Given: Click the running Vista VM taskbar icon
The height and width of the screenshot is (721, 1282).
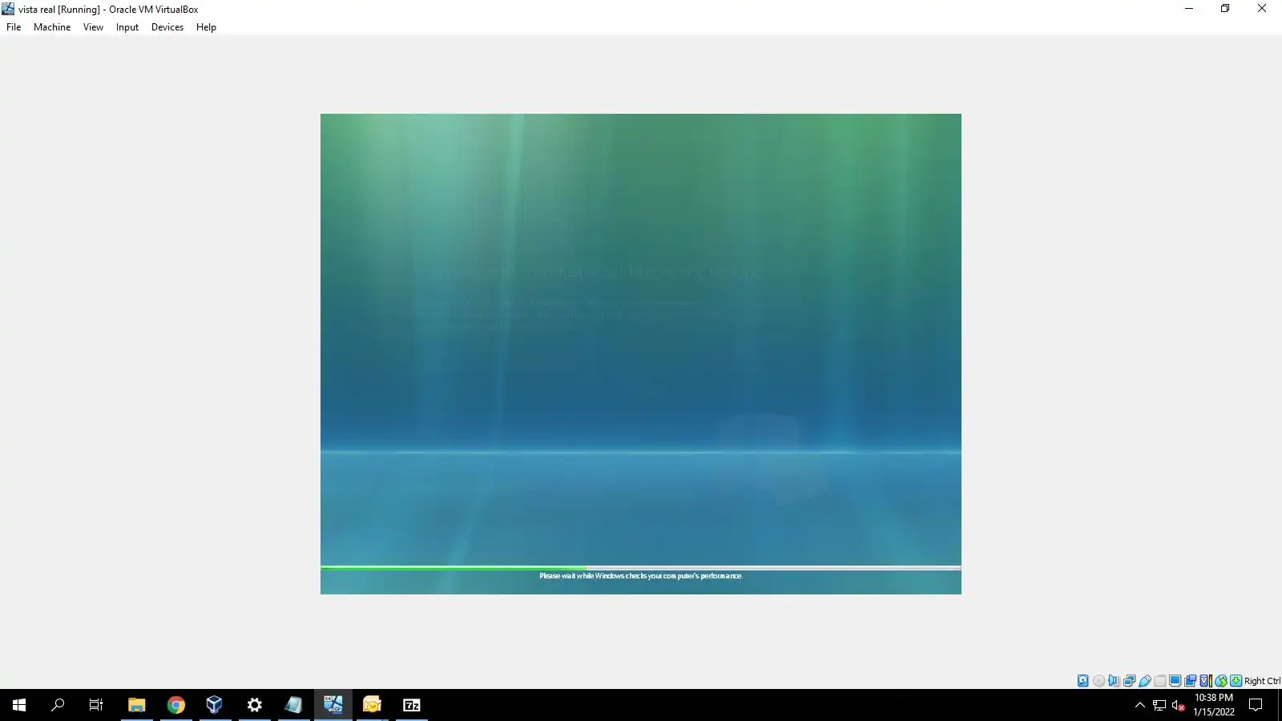Looking at the screenshot, I should pos(333,705).
